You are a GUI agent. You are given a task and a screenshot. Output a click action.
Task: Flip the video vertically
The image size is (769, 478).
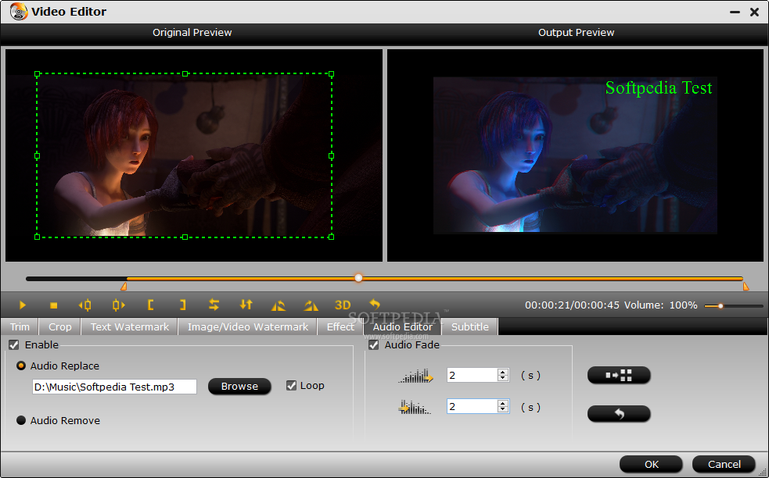[246, 305]
